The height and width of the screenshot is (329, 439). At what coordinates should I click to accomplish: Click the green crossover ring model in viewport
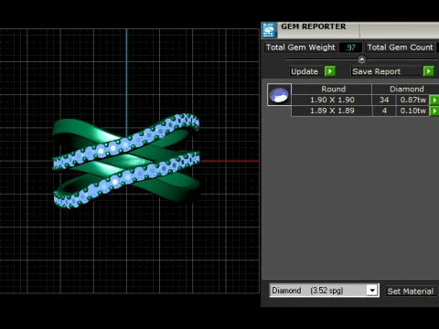126,161
